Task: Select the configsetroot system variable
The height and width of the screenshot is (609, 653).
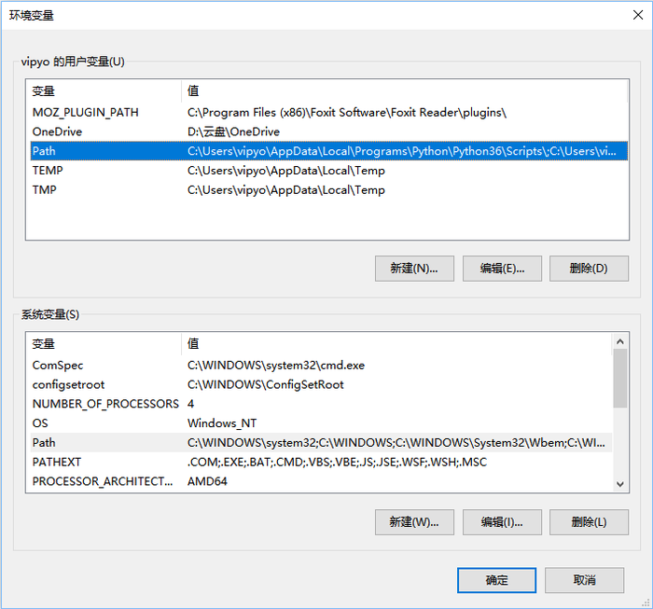Action: 321,384
